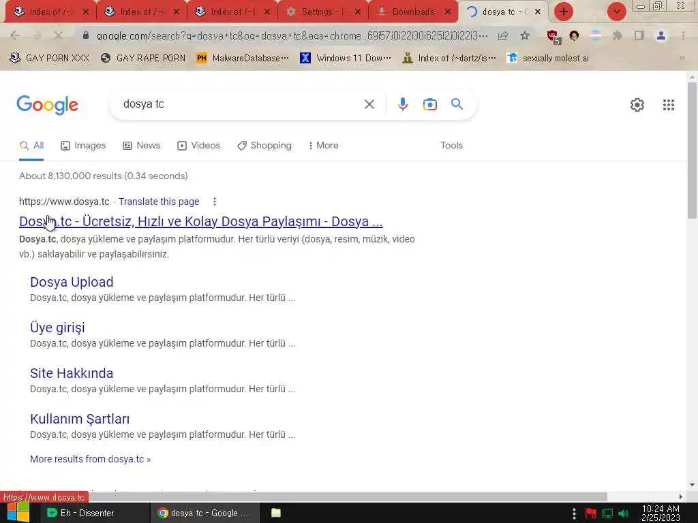This screenshot has width=698, height=523.
Task: Open the Windows Start button
Action: (18, 513)
